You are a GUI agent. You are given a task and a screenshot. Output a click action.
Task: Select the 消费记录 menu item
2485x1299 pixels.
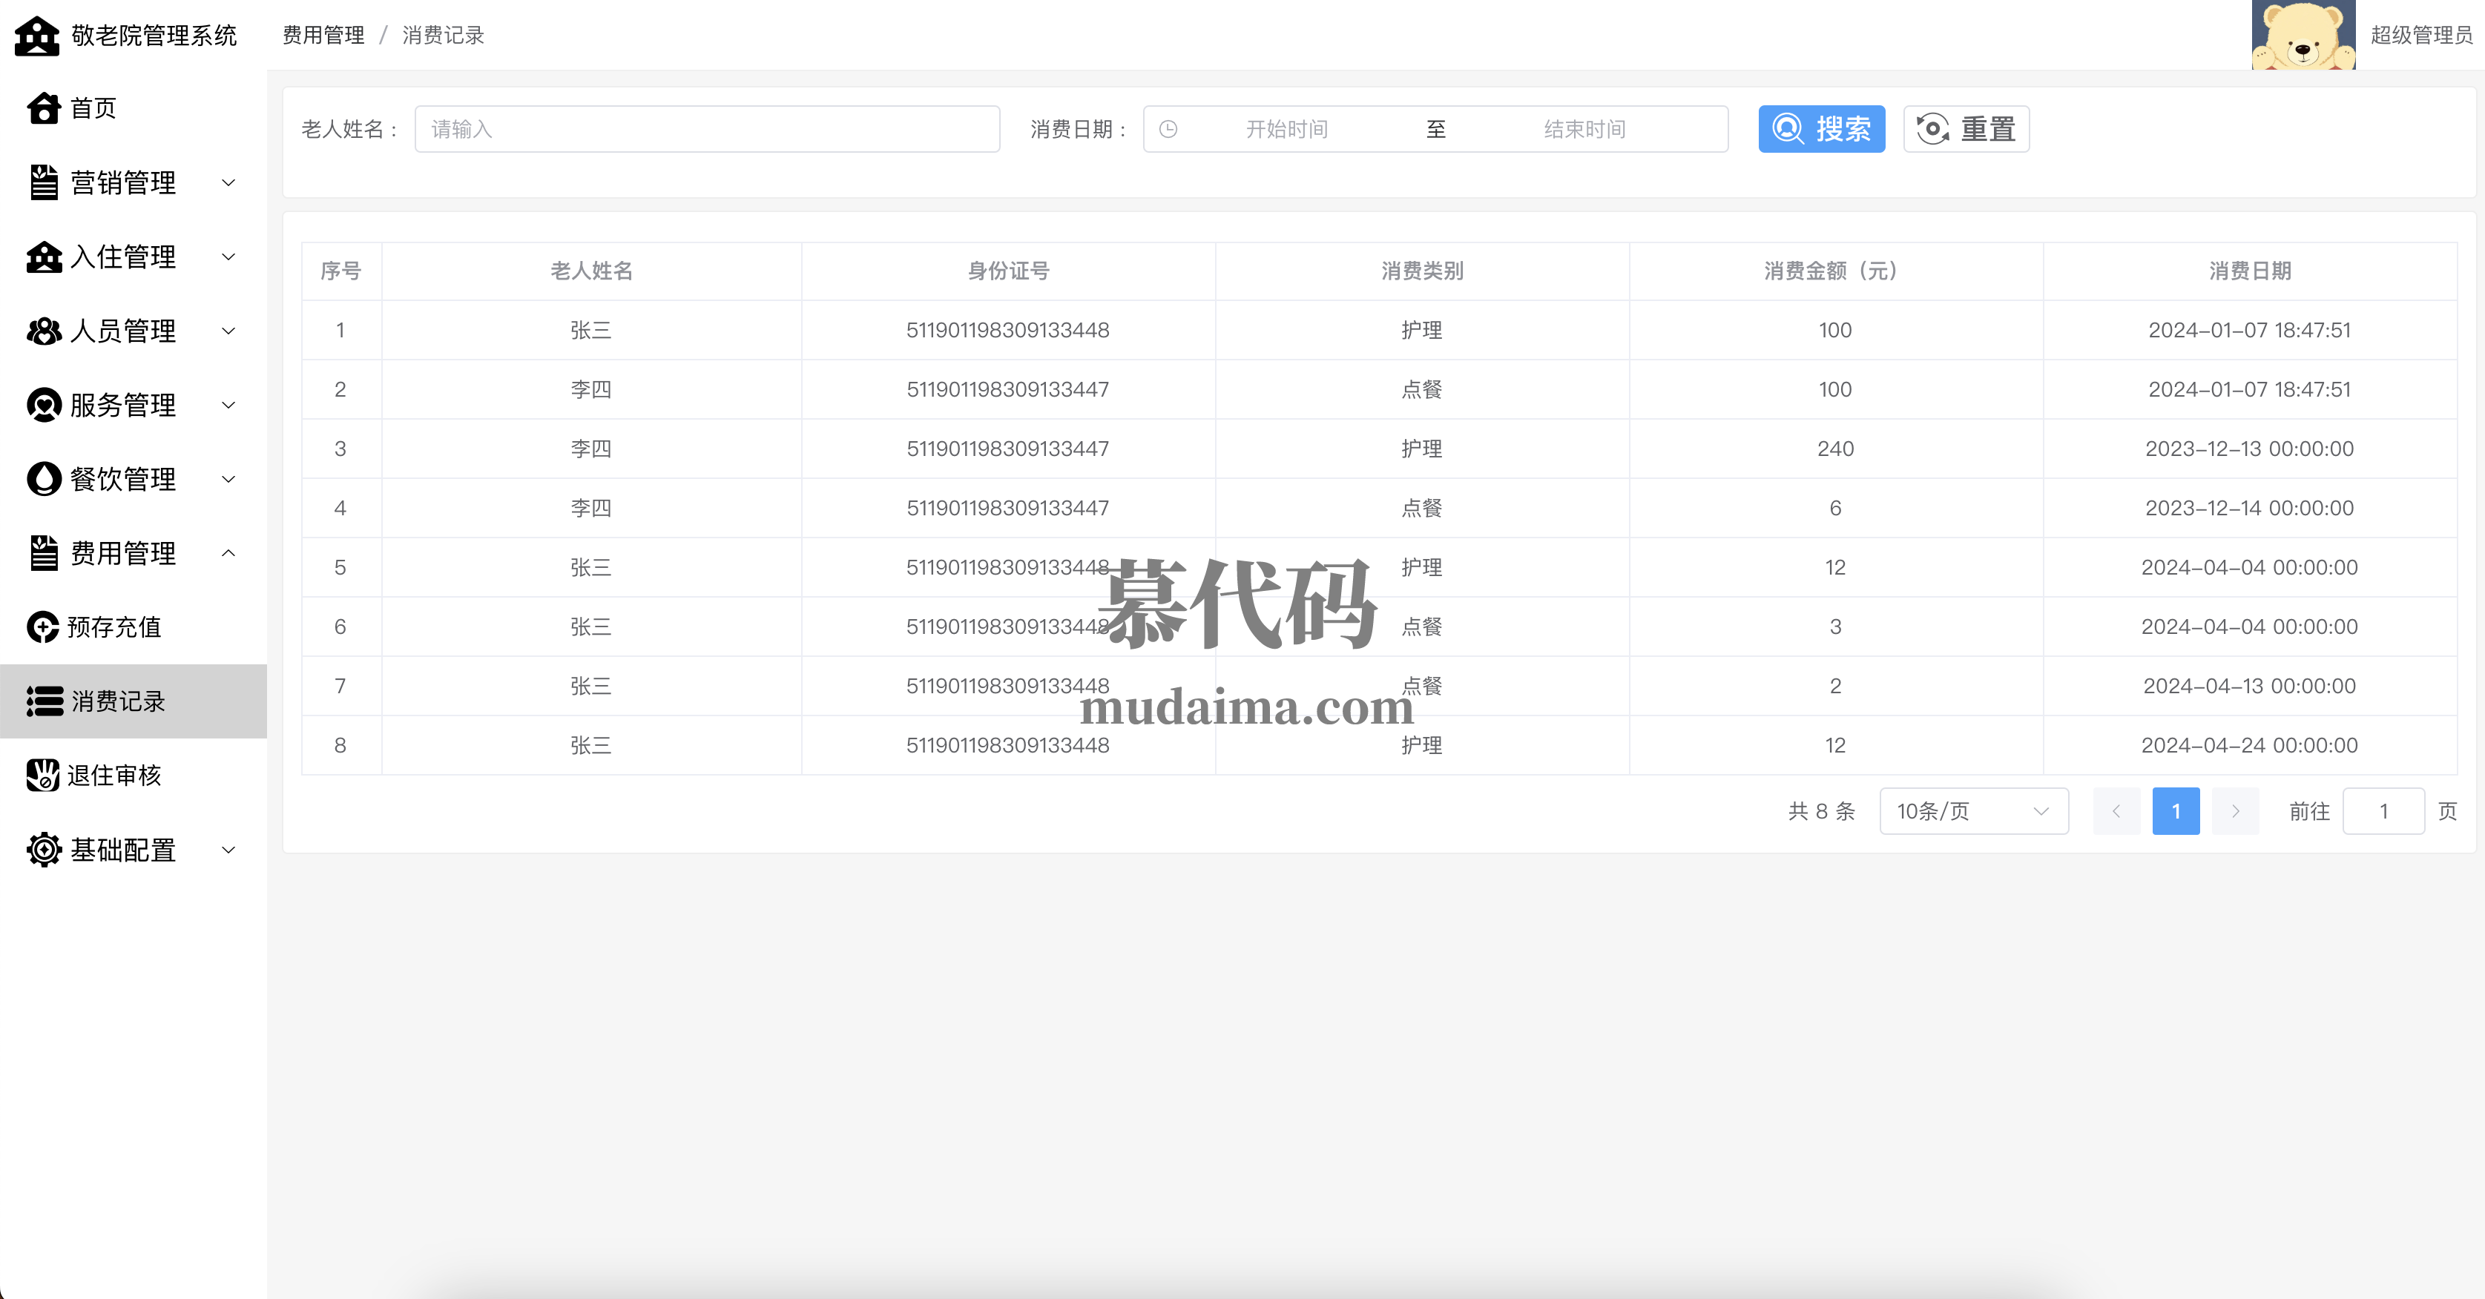point(119,701)
